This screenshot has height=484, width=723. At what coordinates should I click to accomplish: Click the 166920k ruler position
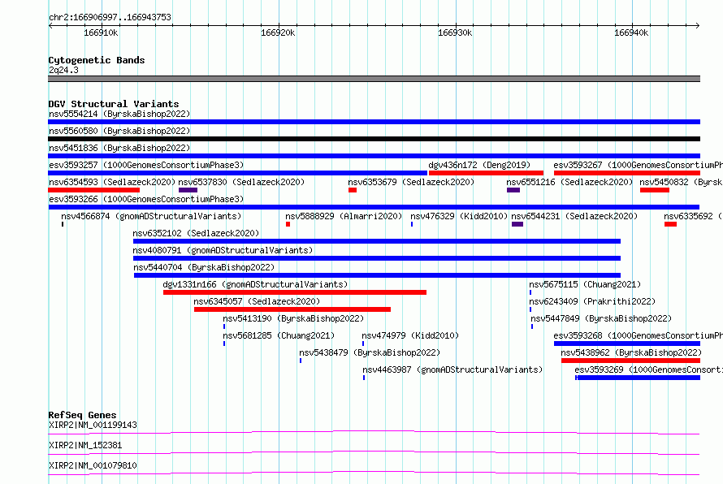[x=278, y=32]
